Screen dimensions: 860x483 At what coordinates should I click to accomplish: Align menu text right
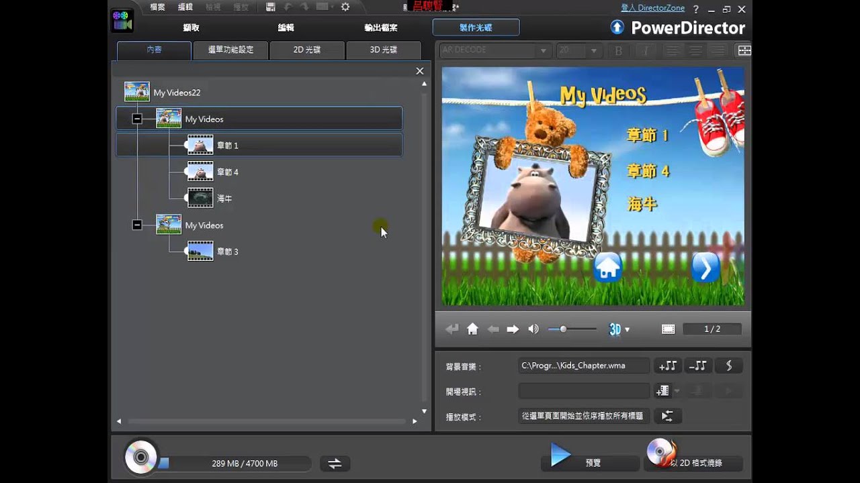point(719,50)
